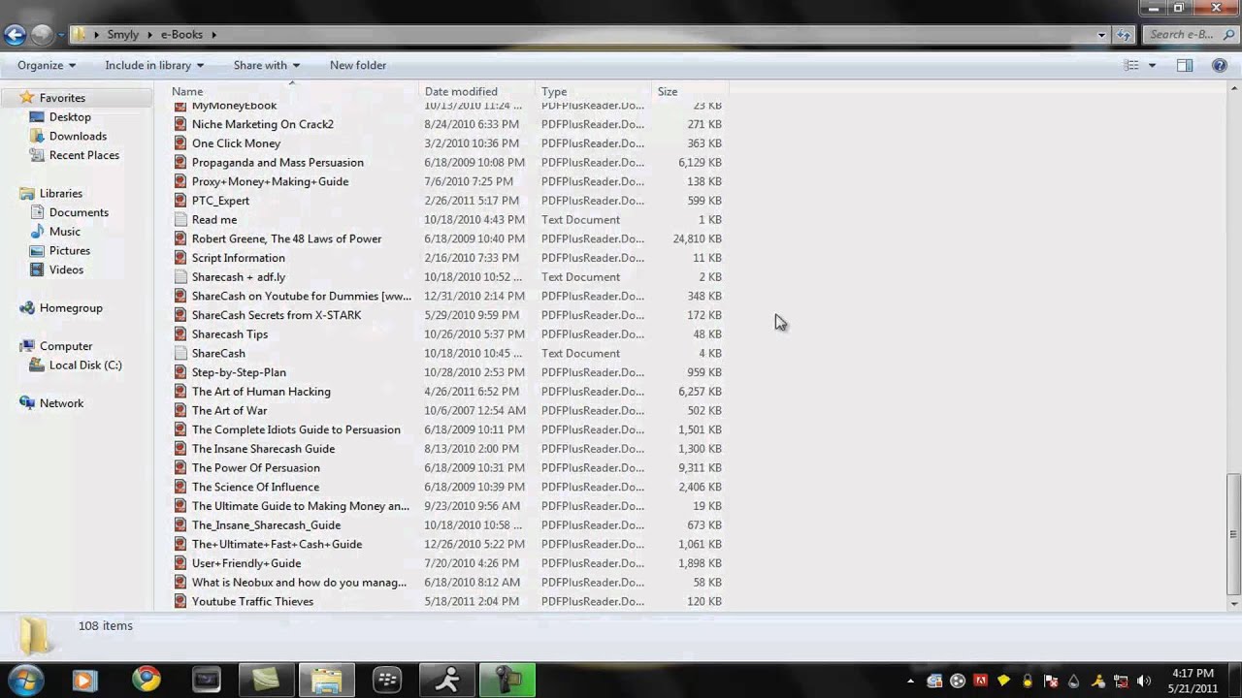Click the New folder button
Image resolution: width=1242 pixels, height=698 pixels.
[358, 65]
